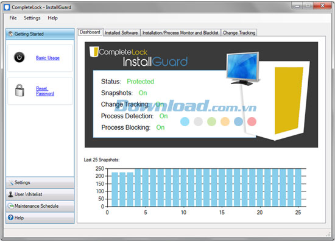Switch to the Dashboard tab
This screenshot has width=335, height=242.
[x=90, y=32]
